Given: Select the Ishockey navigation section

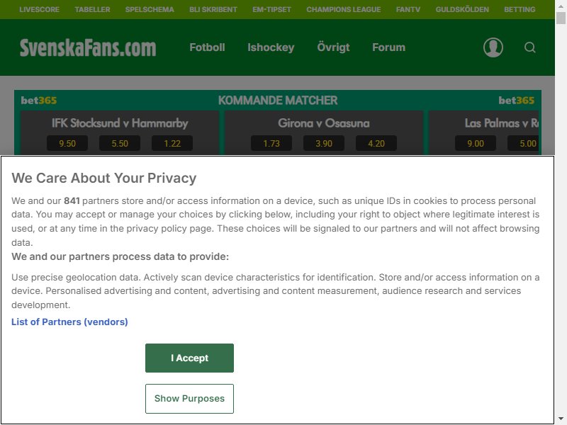Looking at the screenshot, I should [271, 47].
